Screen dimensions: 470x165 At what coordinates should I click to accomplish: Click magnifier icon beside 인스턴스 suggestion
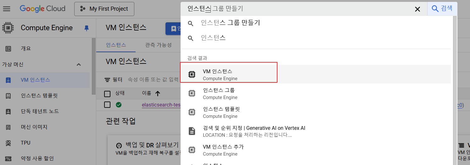[191, 38]
